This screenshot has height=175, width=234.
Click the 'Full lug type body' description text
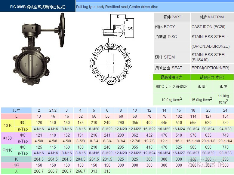click(x=117, y=7)
